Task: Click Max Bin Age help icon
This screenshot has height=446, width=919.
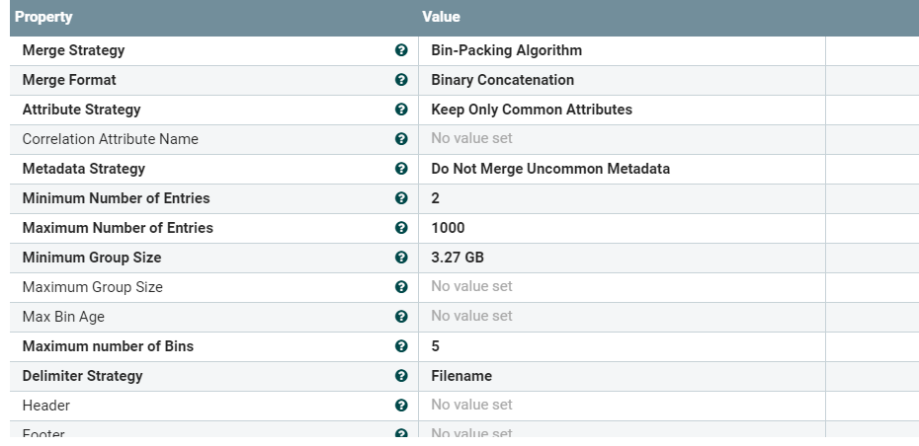Action: pyautogui.click(x=401, y=317)
